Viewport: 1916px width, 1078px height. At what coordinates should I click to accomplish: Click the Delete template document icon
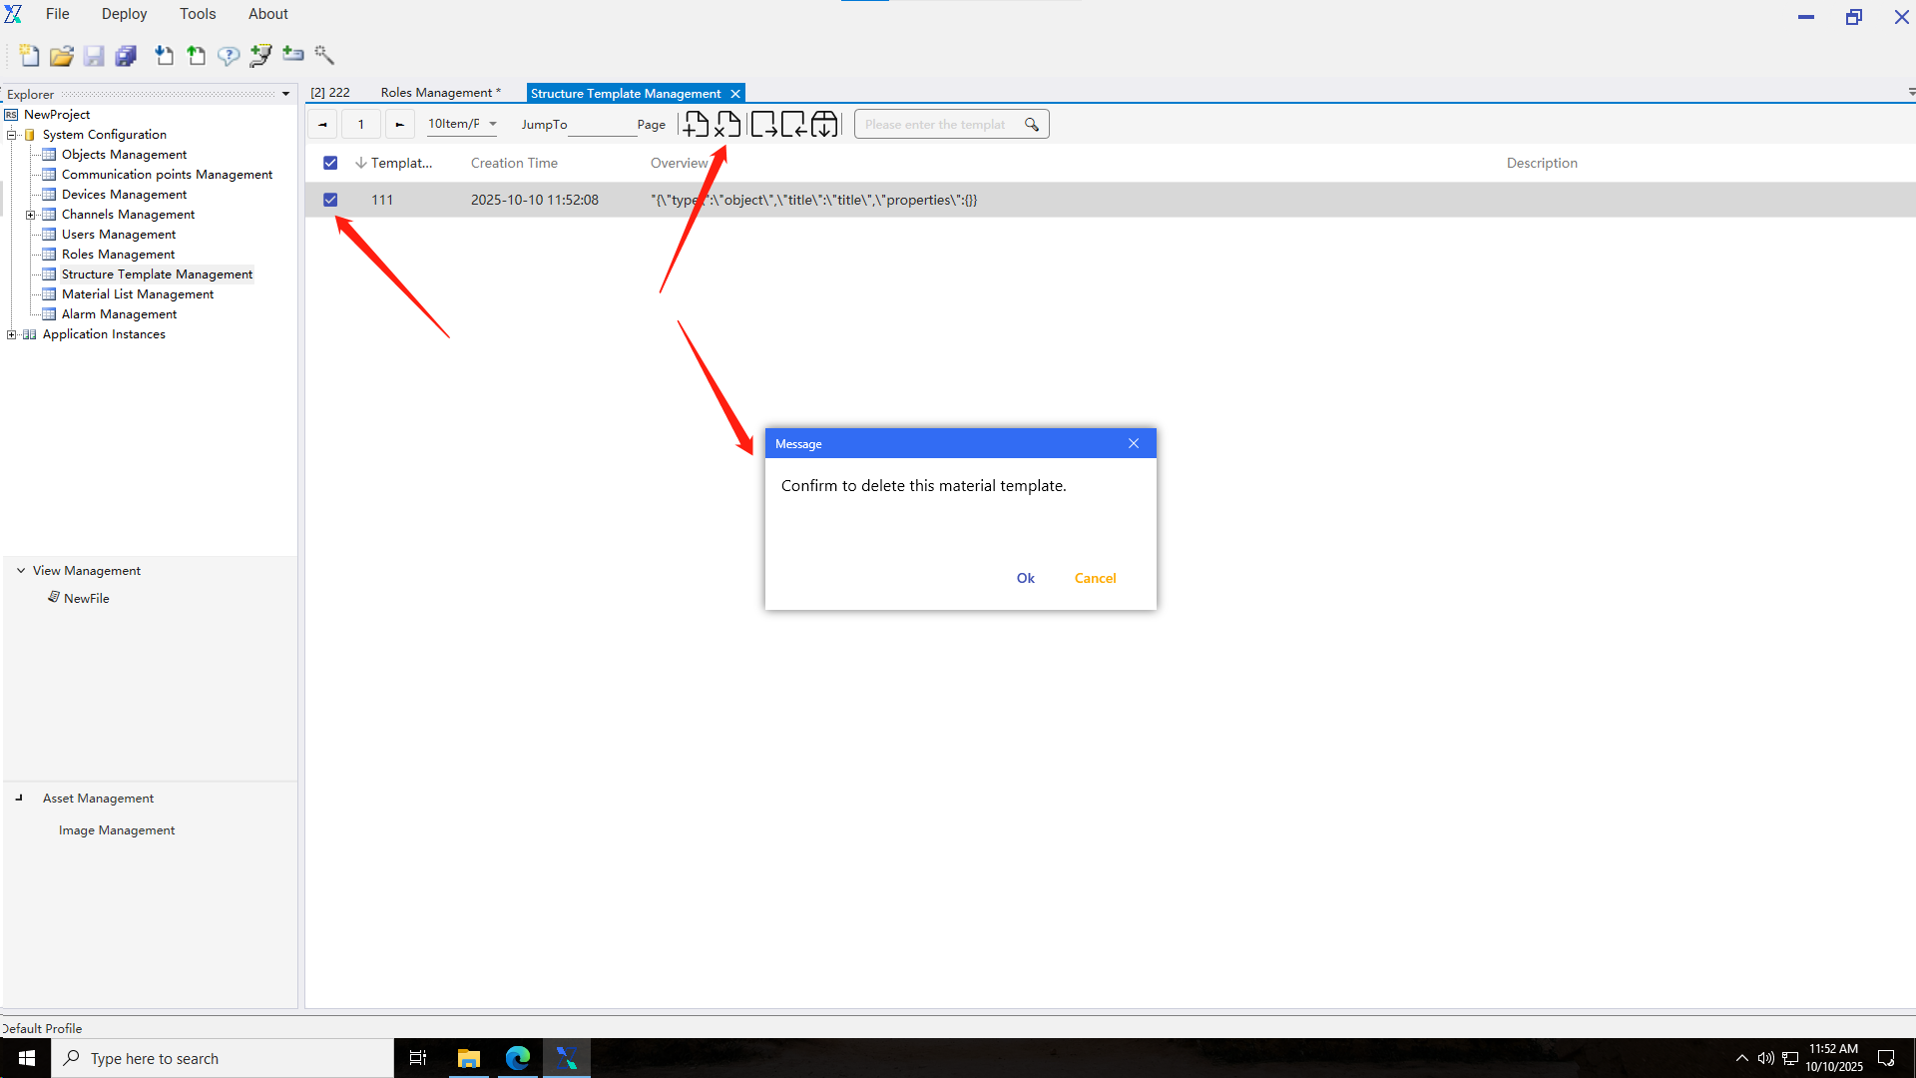tap(727, 125)
